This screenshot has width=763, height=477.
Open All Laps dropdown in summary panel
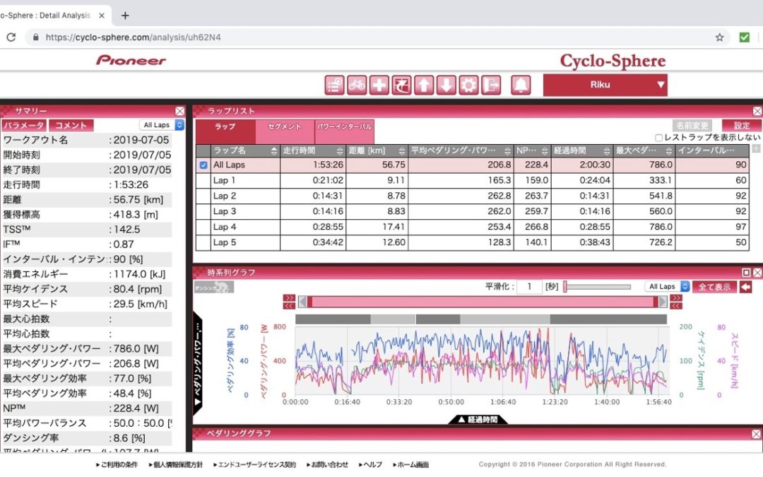[x=162, y=125]
